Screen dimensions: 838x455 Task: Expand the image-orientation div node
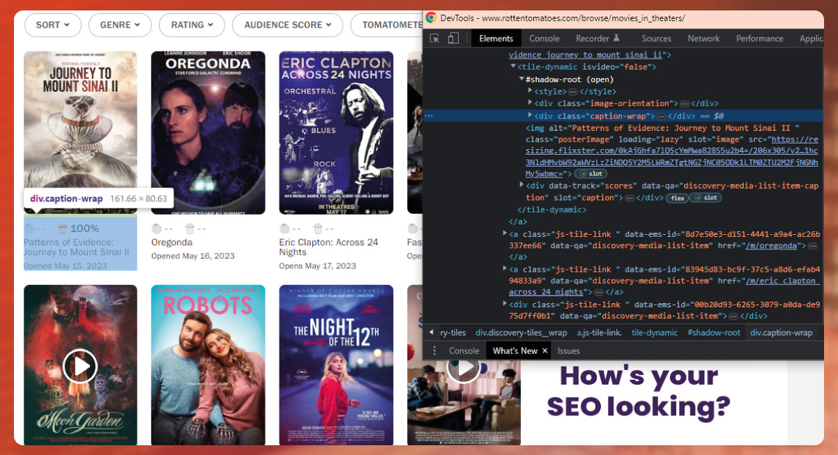coord(530,104)
